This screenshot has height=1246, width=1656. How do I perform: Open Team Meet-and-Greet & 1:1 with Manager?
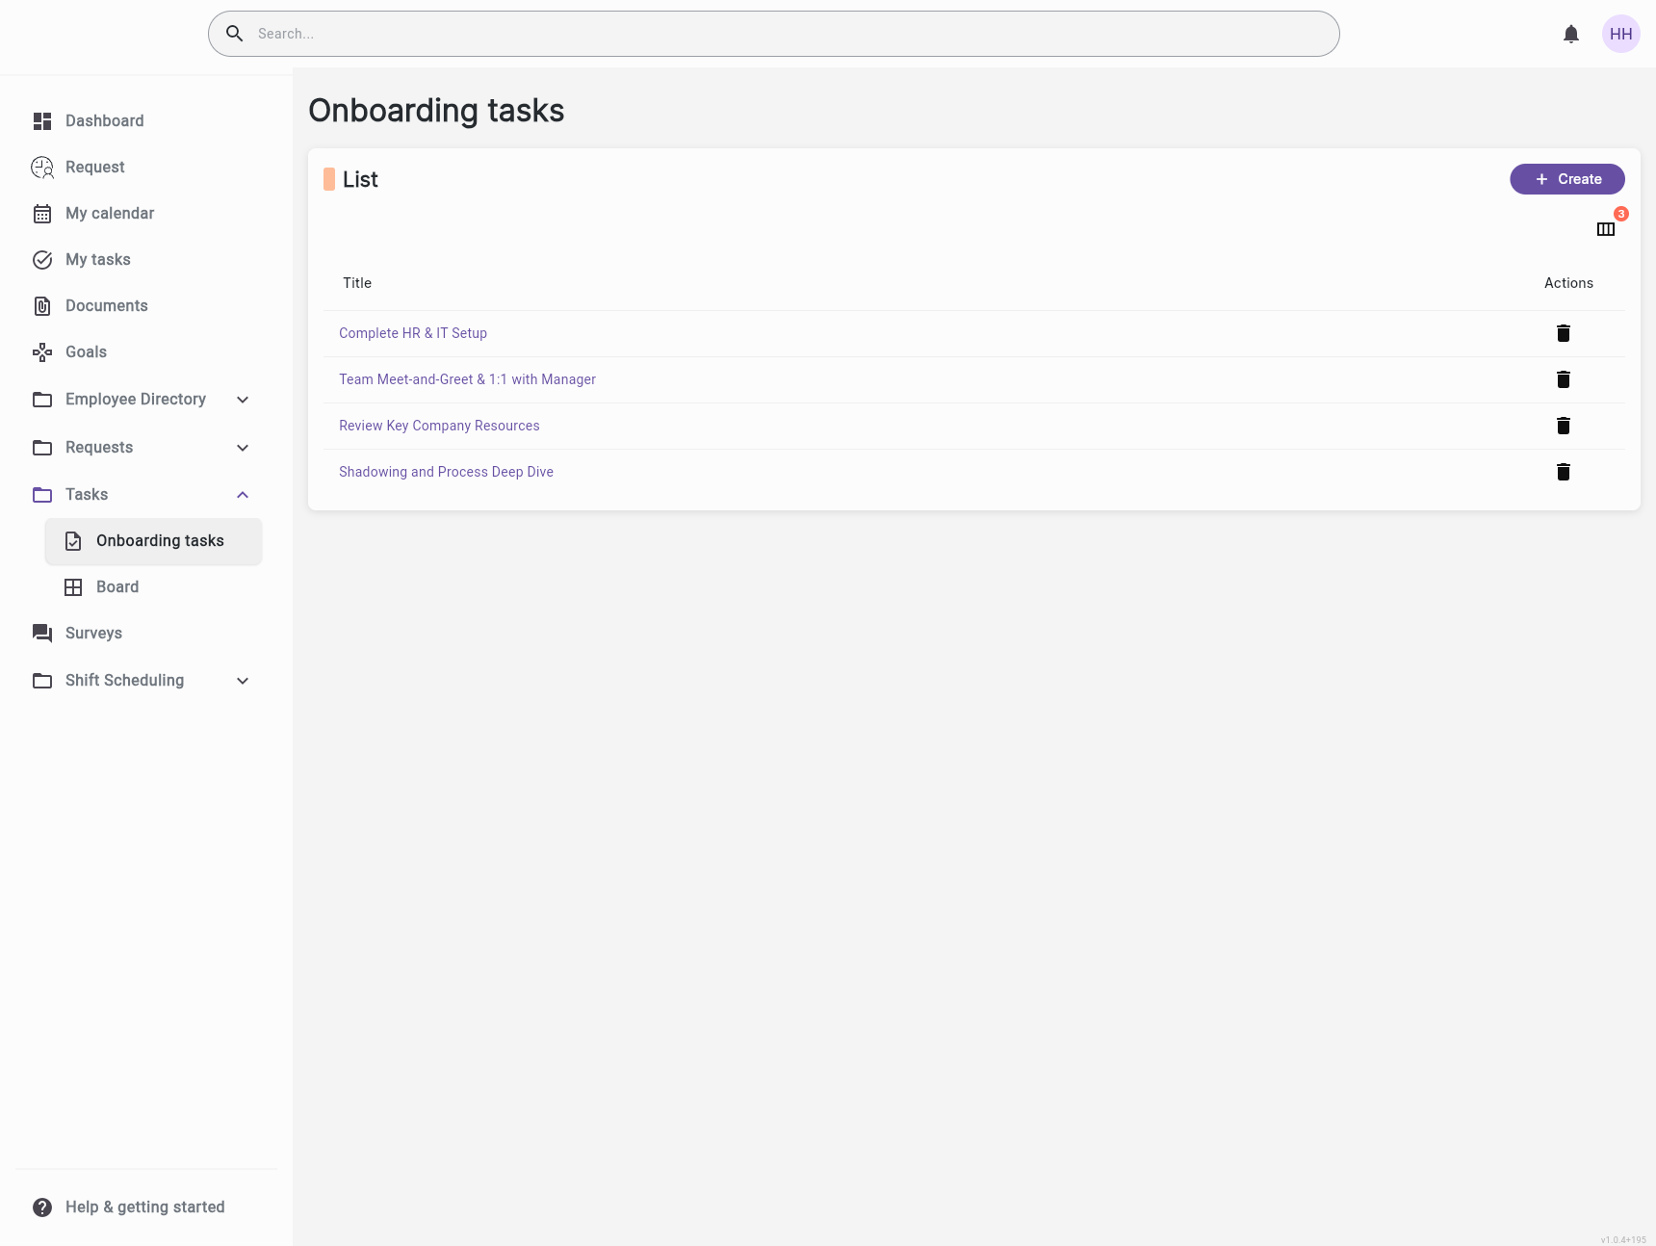pyautogui.click(x=467, y=379)
